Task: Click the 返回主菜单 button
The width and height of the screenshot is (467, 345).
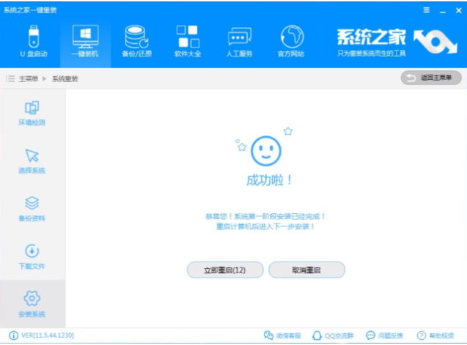Action: 431,78
